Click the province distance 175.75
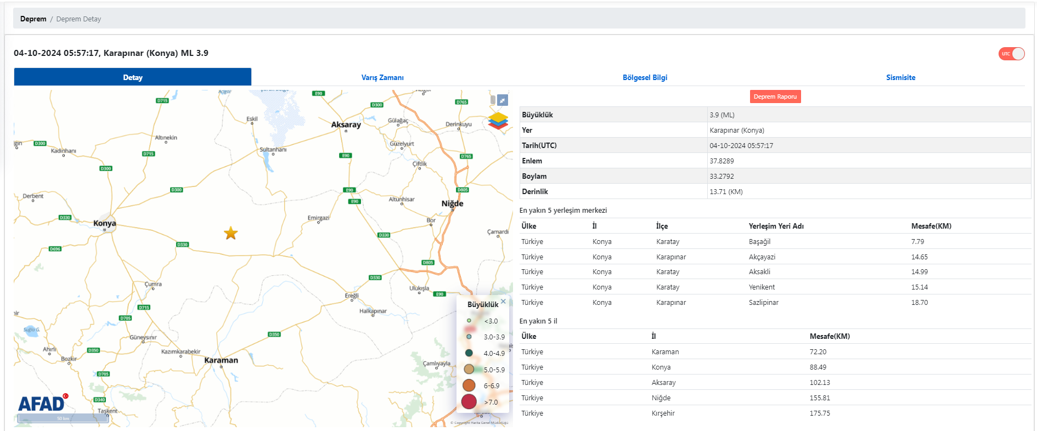 [x=820, y=413]
